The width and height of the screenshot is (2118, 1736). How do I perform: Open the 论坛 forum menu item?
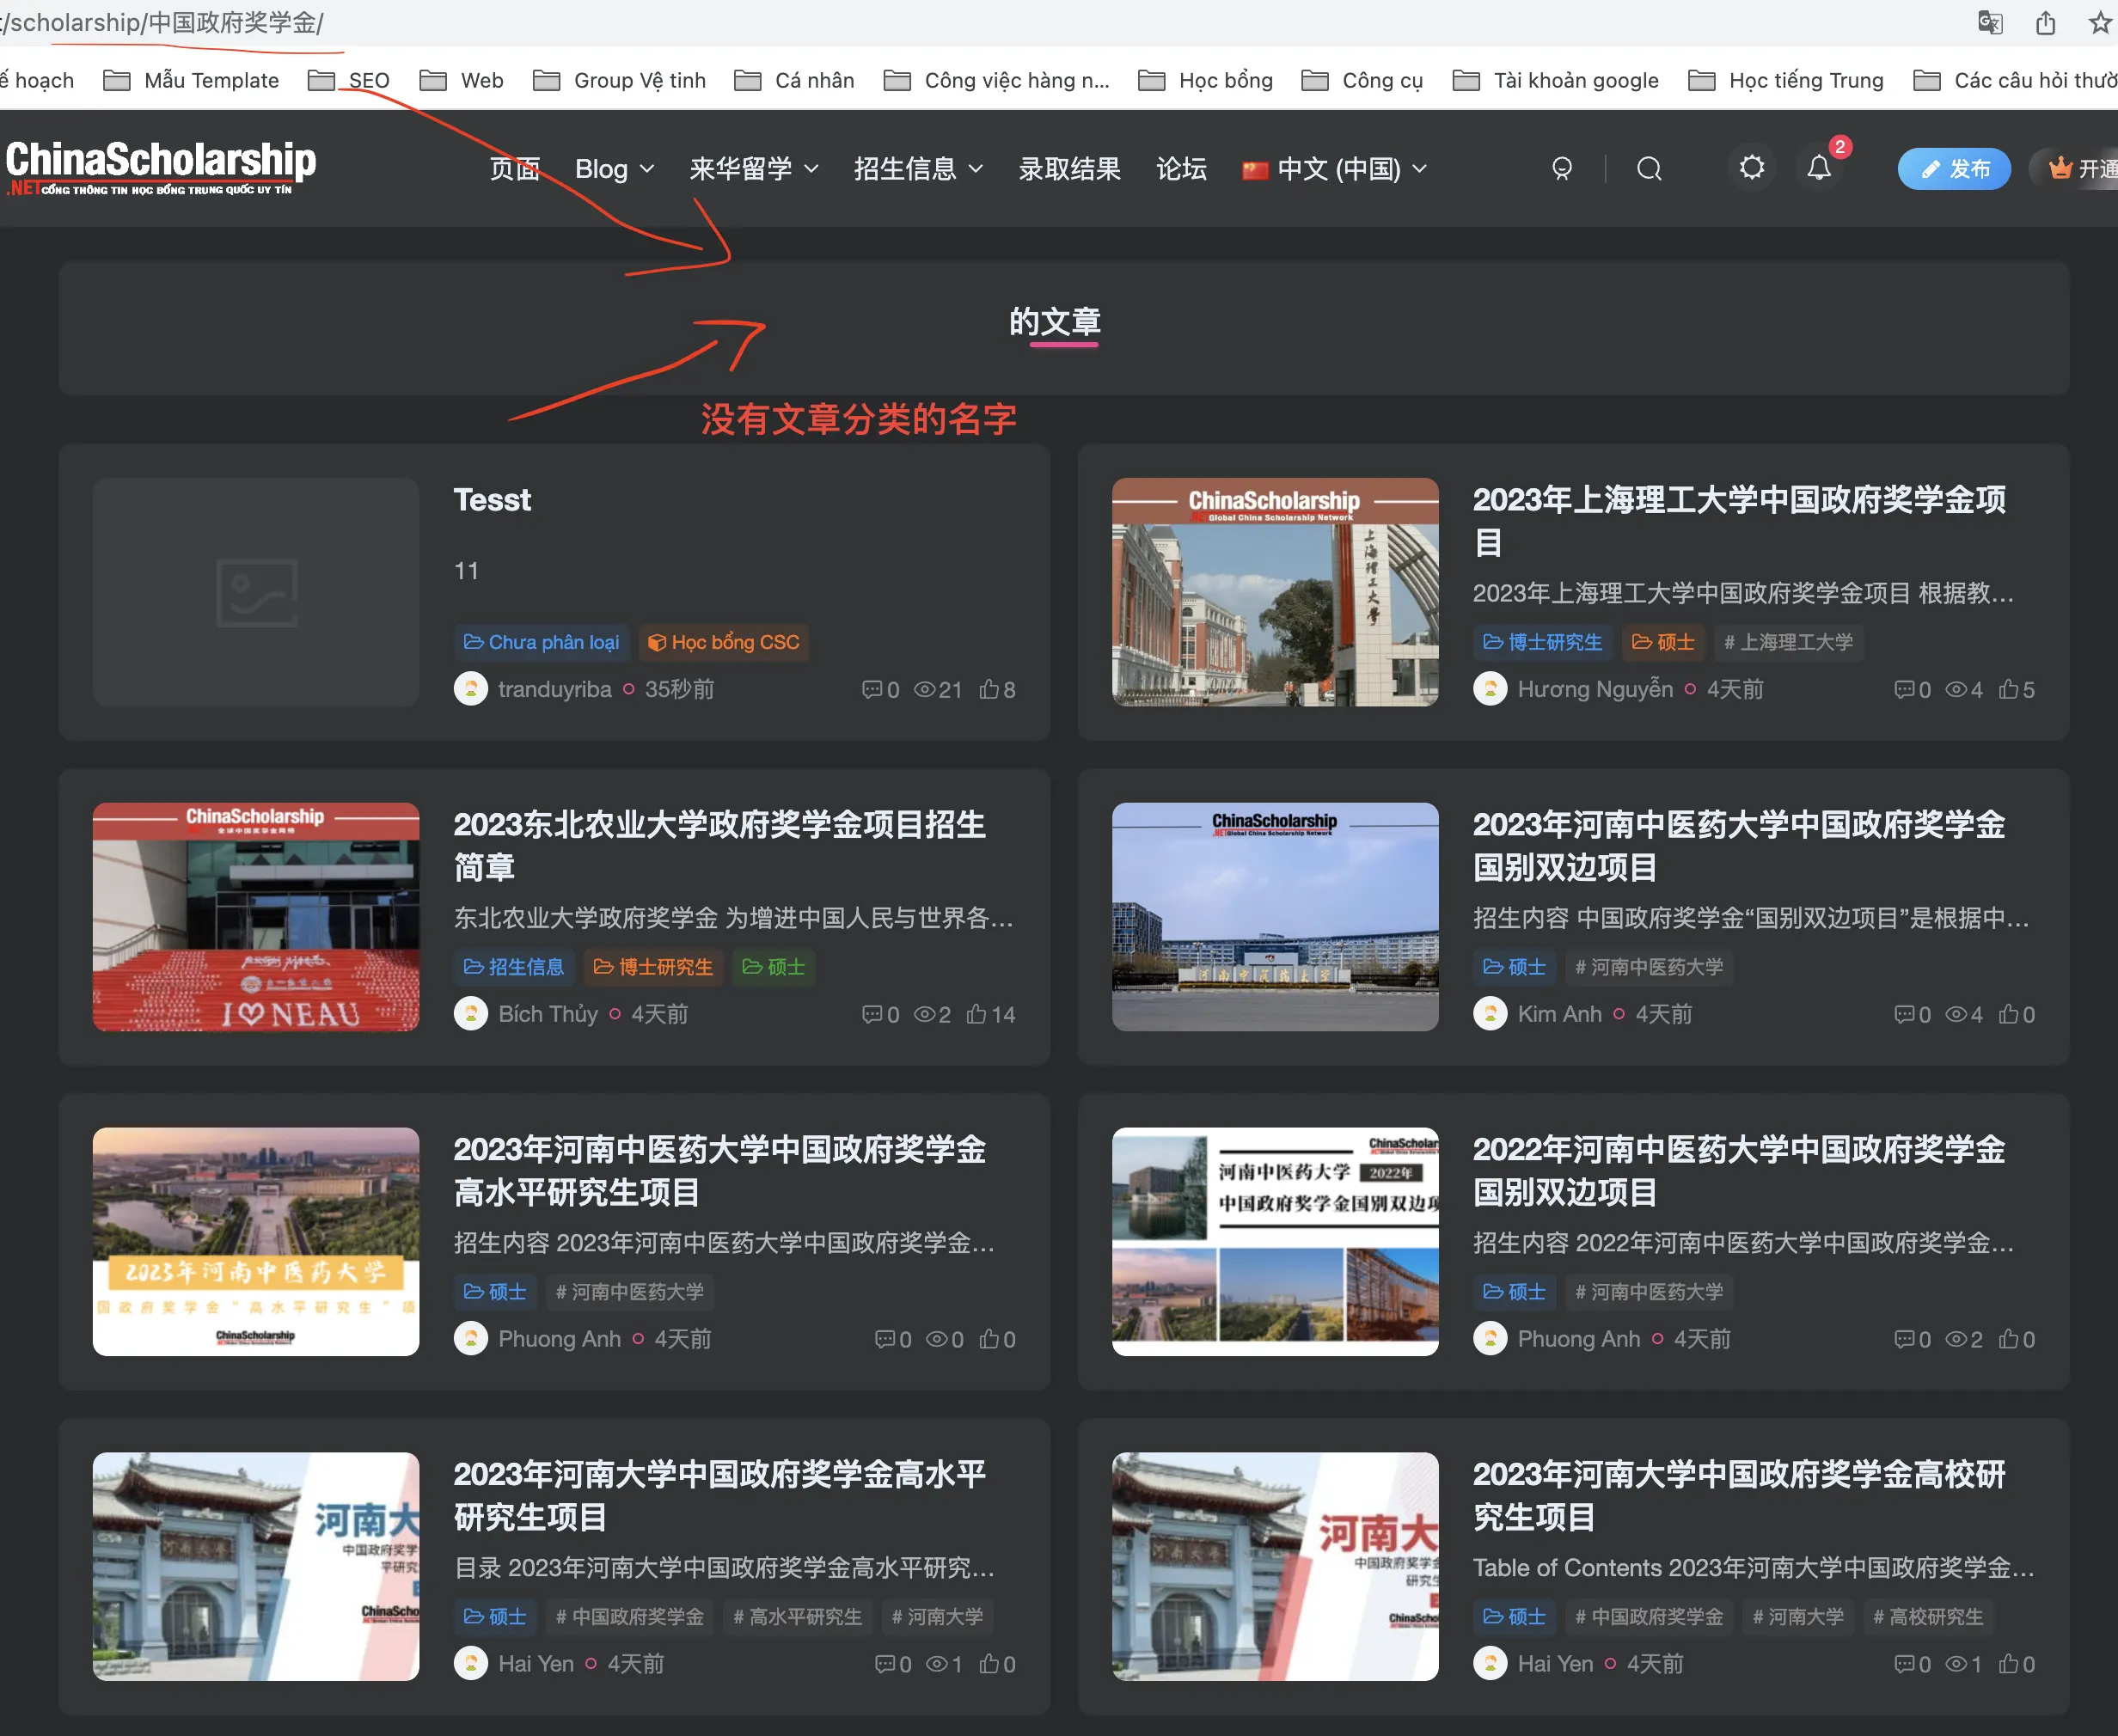1181,169
